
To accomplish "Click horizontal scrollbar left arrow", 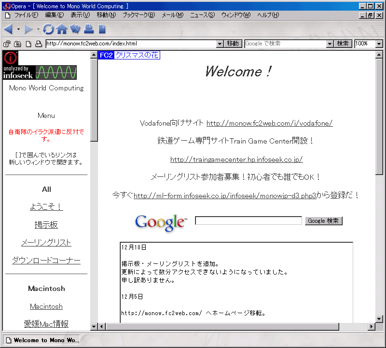I will 101,327.
